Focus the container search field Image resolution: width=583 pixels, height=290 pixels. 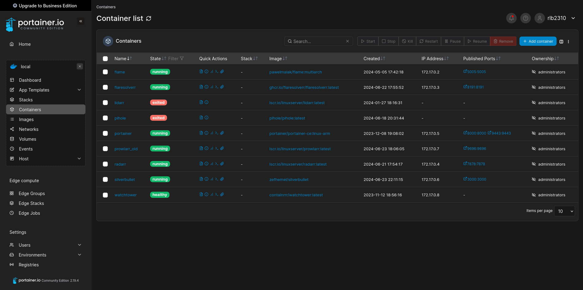coord(318,41)
